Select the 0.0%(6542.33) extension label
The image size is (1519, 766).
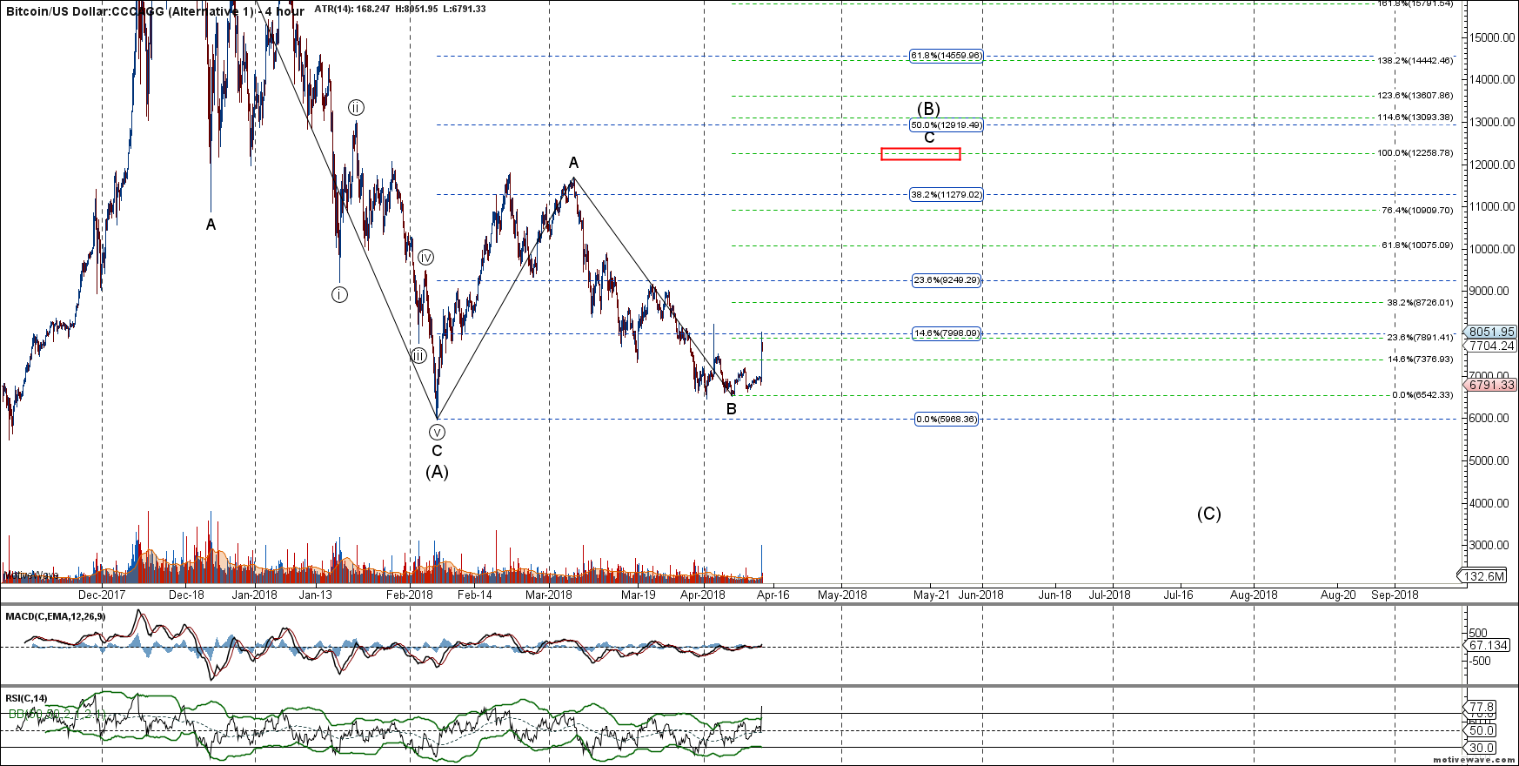click(1422, 395)
